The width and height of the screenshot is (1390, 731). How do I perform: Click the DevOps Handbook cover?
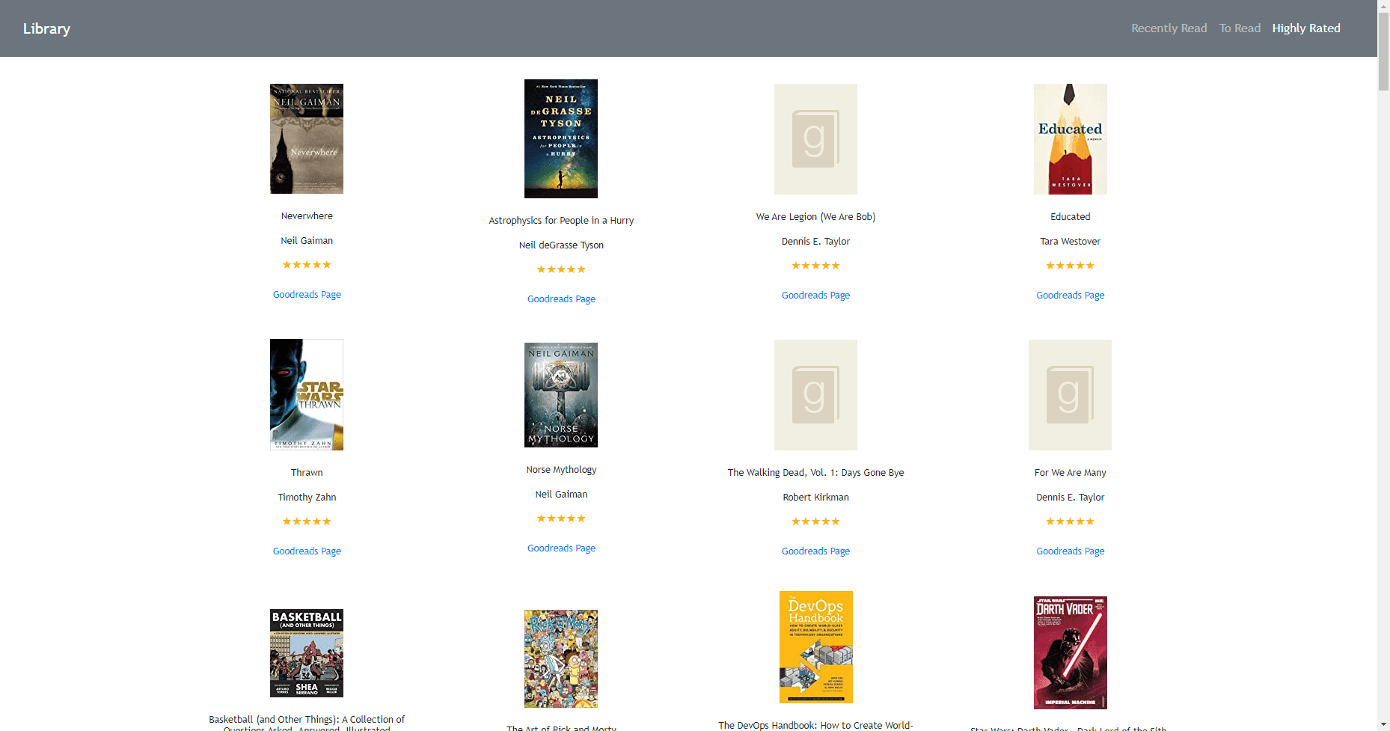816,647
